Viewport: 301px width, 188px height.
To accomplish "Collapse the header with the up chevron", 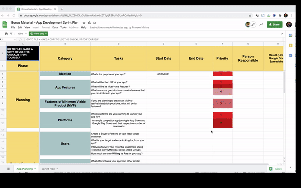I will [282, 34].
